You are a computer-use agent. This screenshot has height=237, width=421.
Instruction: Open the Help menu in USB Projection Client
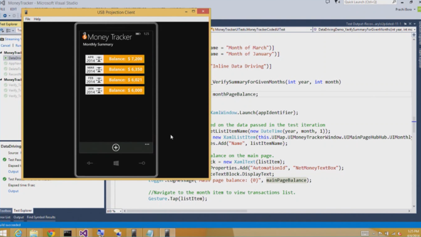click(37, 19)
